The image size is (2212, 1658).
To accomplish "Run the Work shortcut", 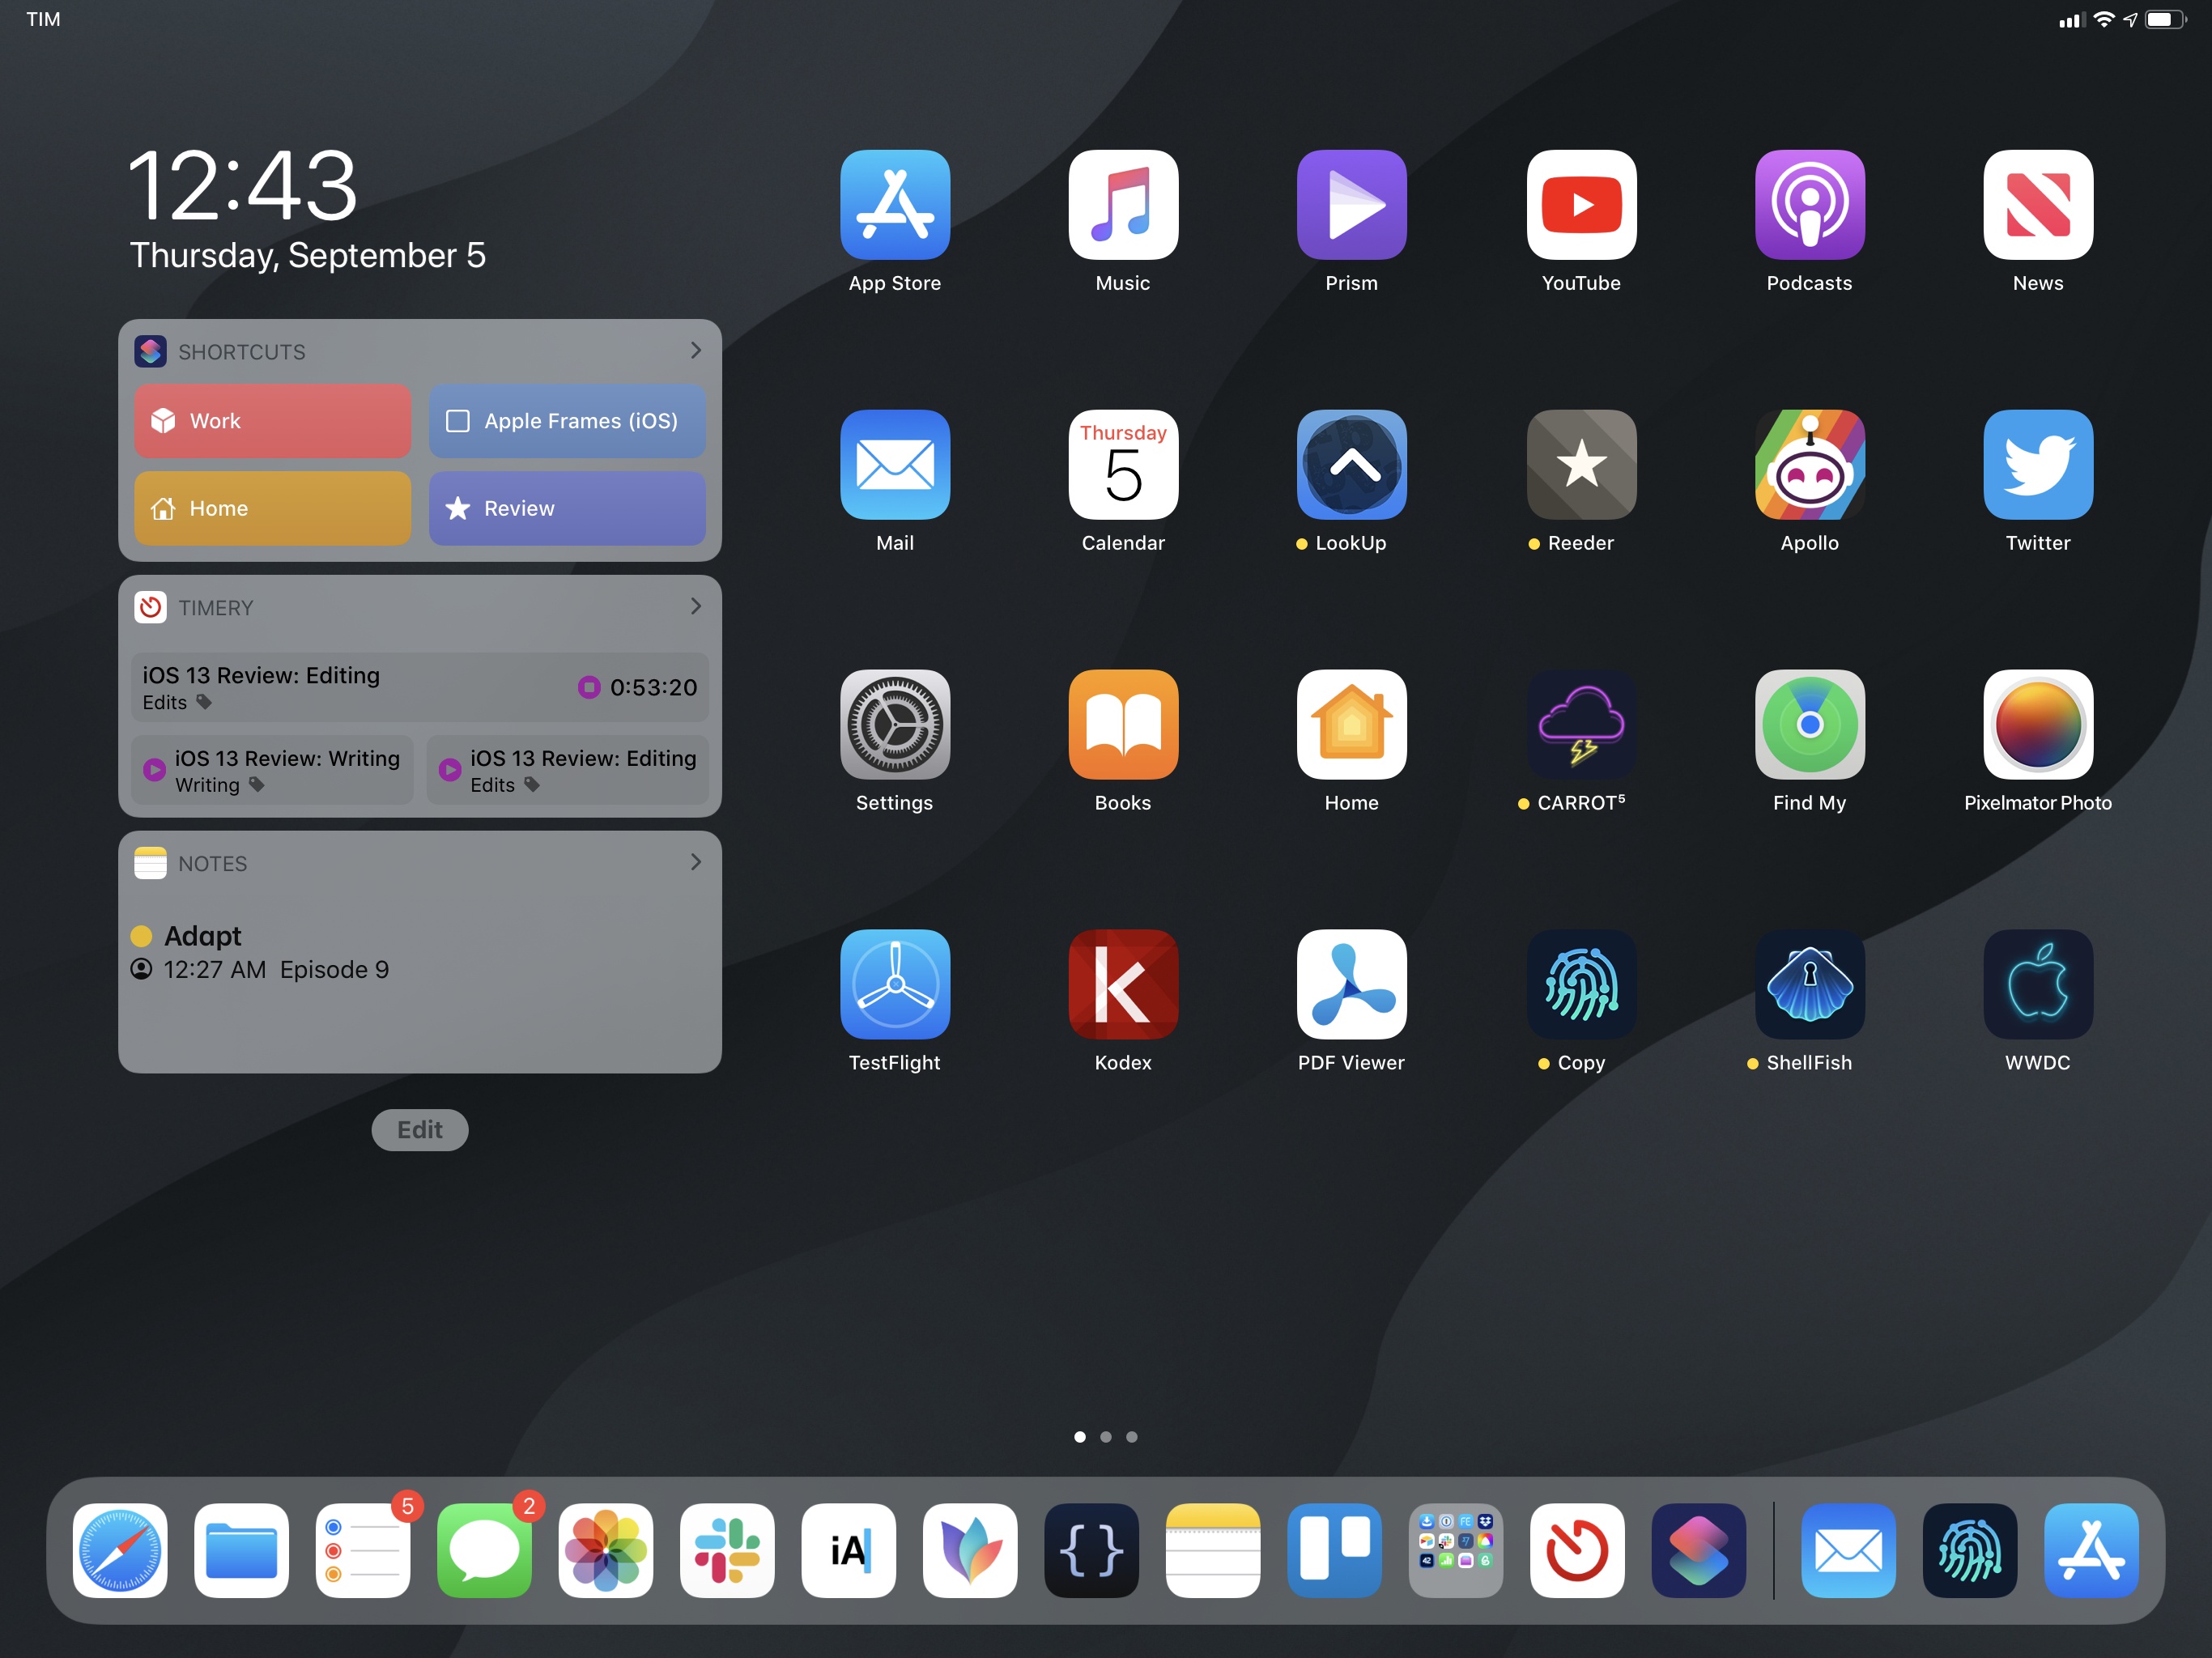I will 272,421.
